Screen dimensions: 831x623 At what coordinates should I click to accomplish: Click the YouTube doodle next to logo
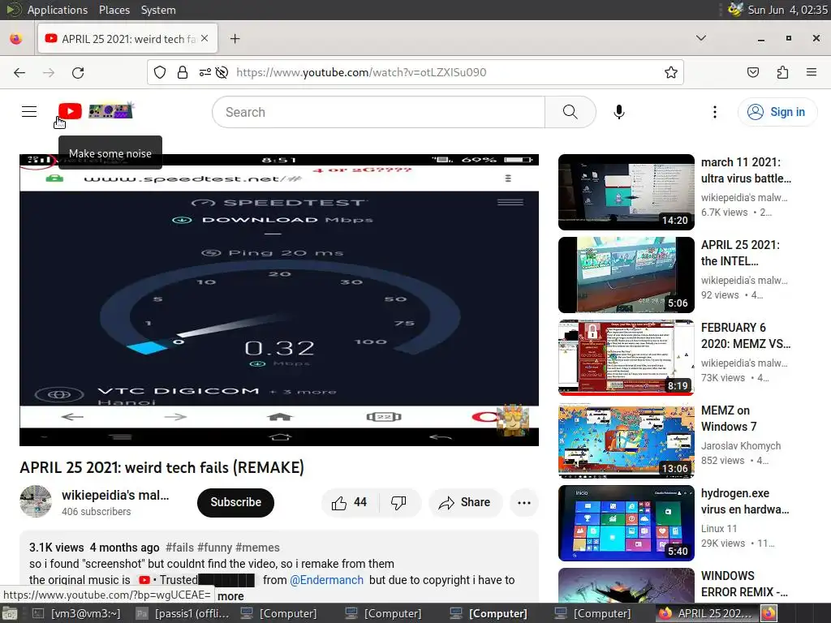(x=110, y=110)
